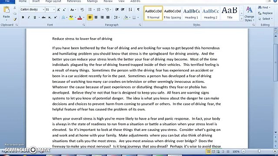The height and width of the screenshot is (156, 278).
Task: Click the vertical scrollbar down arrow
Action: 275,132
